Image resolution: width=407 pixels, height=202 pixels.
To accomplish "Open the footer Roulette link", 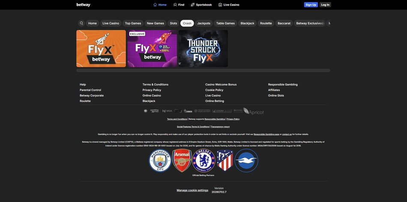I will point(85,101).
